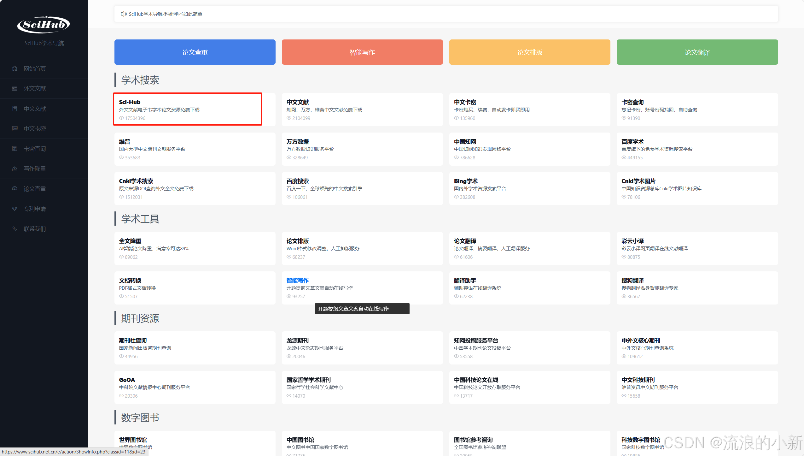Open the 论文查重 sidebar menu item
The image size is (804, 456).
click(x=35, y=189)
